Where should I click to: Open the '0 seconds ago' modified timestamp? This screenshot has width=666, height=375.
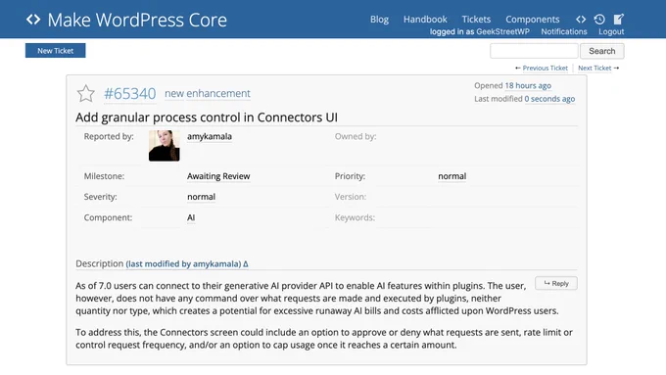549,99
